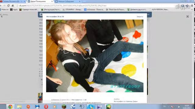Open the system tray clock
This screenshot has width=195, height=109.
point(186,107)
